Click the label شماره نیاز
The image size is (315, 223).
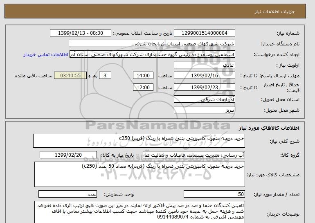(x=288, y=34)
